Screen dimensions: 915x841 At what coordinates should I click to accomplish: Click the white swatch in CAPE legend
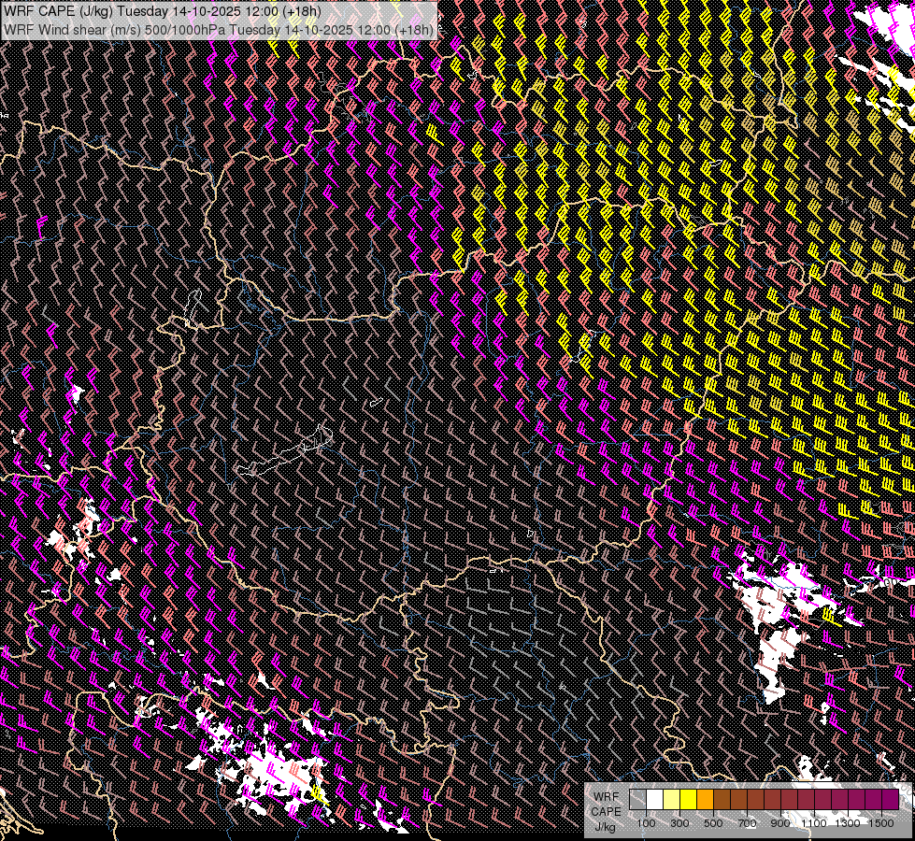click(654, 800)
